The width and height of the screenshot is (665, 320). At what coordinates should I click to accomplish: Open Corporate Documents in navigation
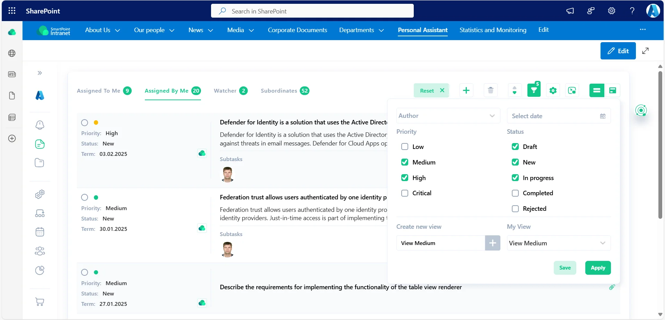point(297,30)
